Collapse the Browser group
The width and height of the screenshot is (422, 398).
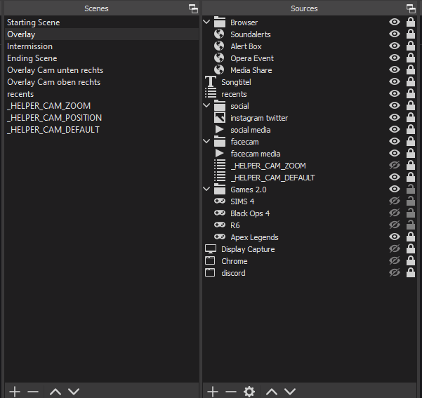tap(206, 22)
